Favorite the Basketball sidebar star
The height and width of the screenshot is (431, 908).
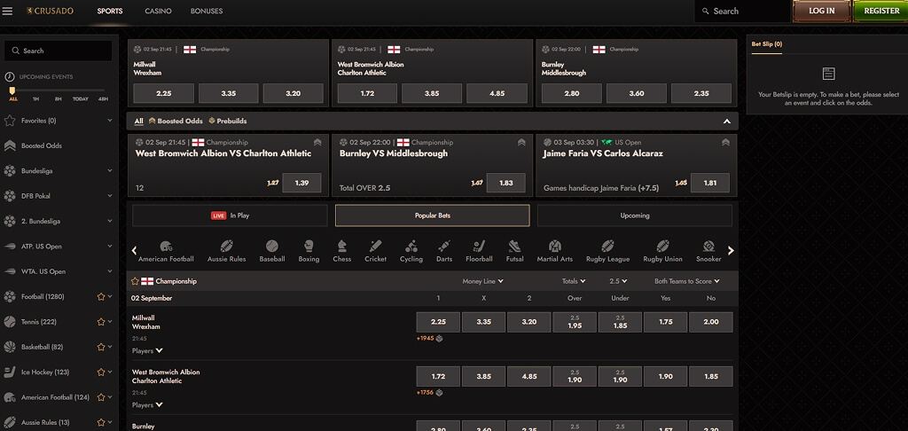coord(101,347)
